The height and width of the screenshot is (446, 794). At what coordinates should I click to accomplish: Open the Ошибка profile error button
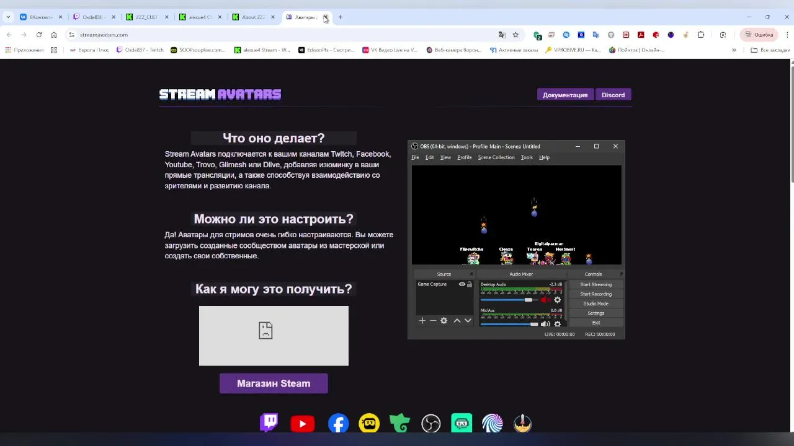click(759, 35)
